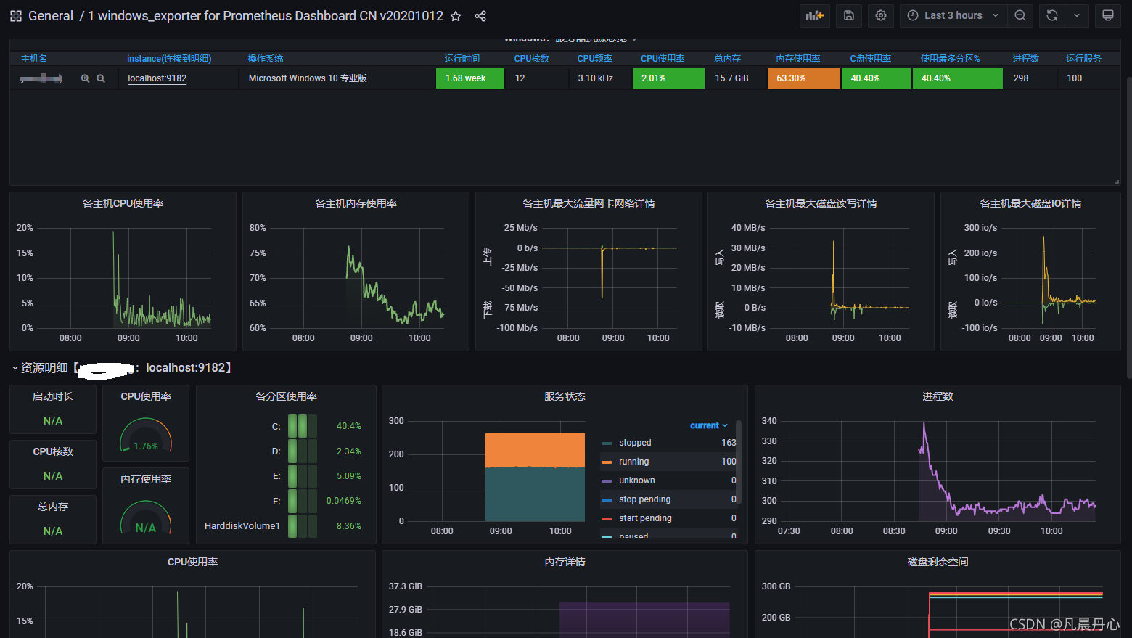Zoom in filter icon beside hostname
The image size is (1132, 638).
[85, 78]
